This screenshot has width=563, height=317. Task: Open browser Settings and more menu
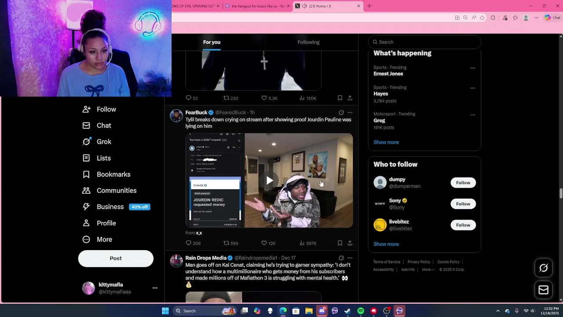point(536,18)
